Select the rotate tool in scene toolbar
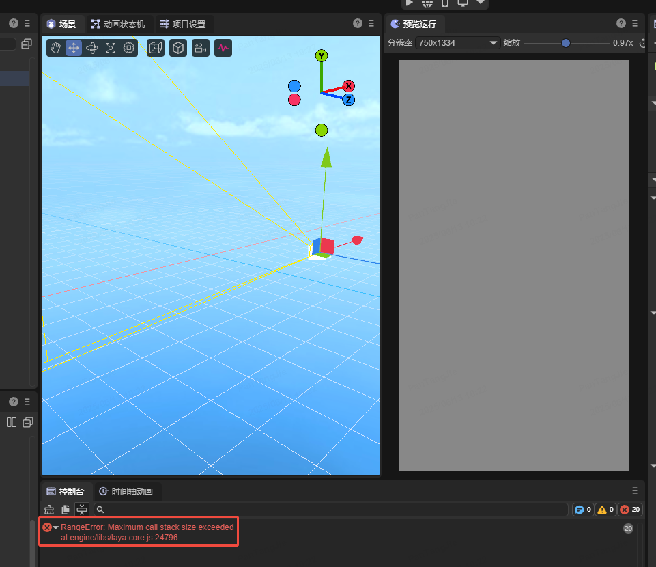656x567 pixels. click(x=92, y=48)
